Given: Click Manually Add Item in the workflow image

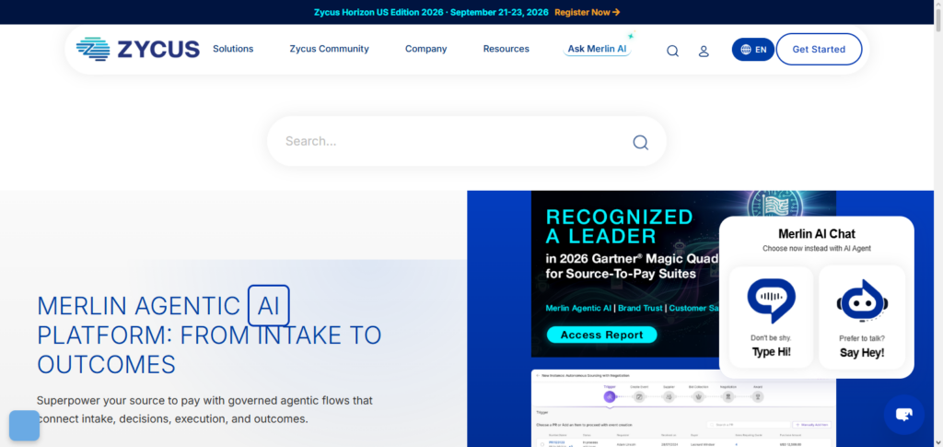Looking at the screenshot, I should 812,425.
